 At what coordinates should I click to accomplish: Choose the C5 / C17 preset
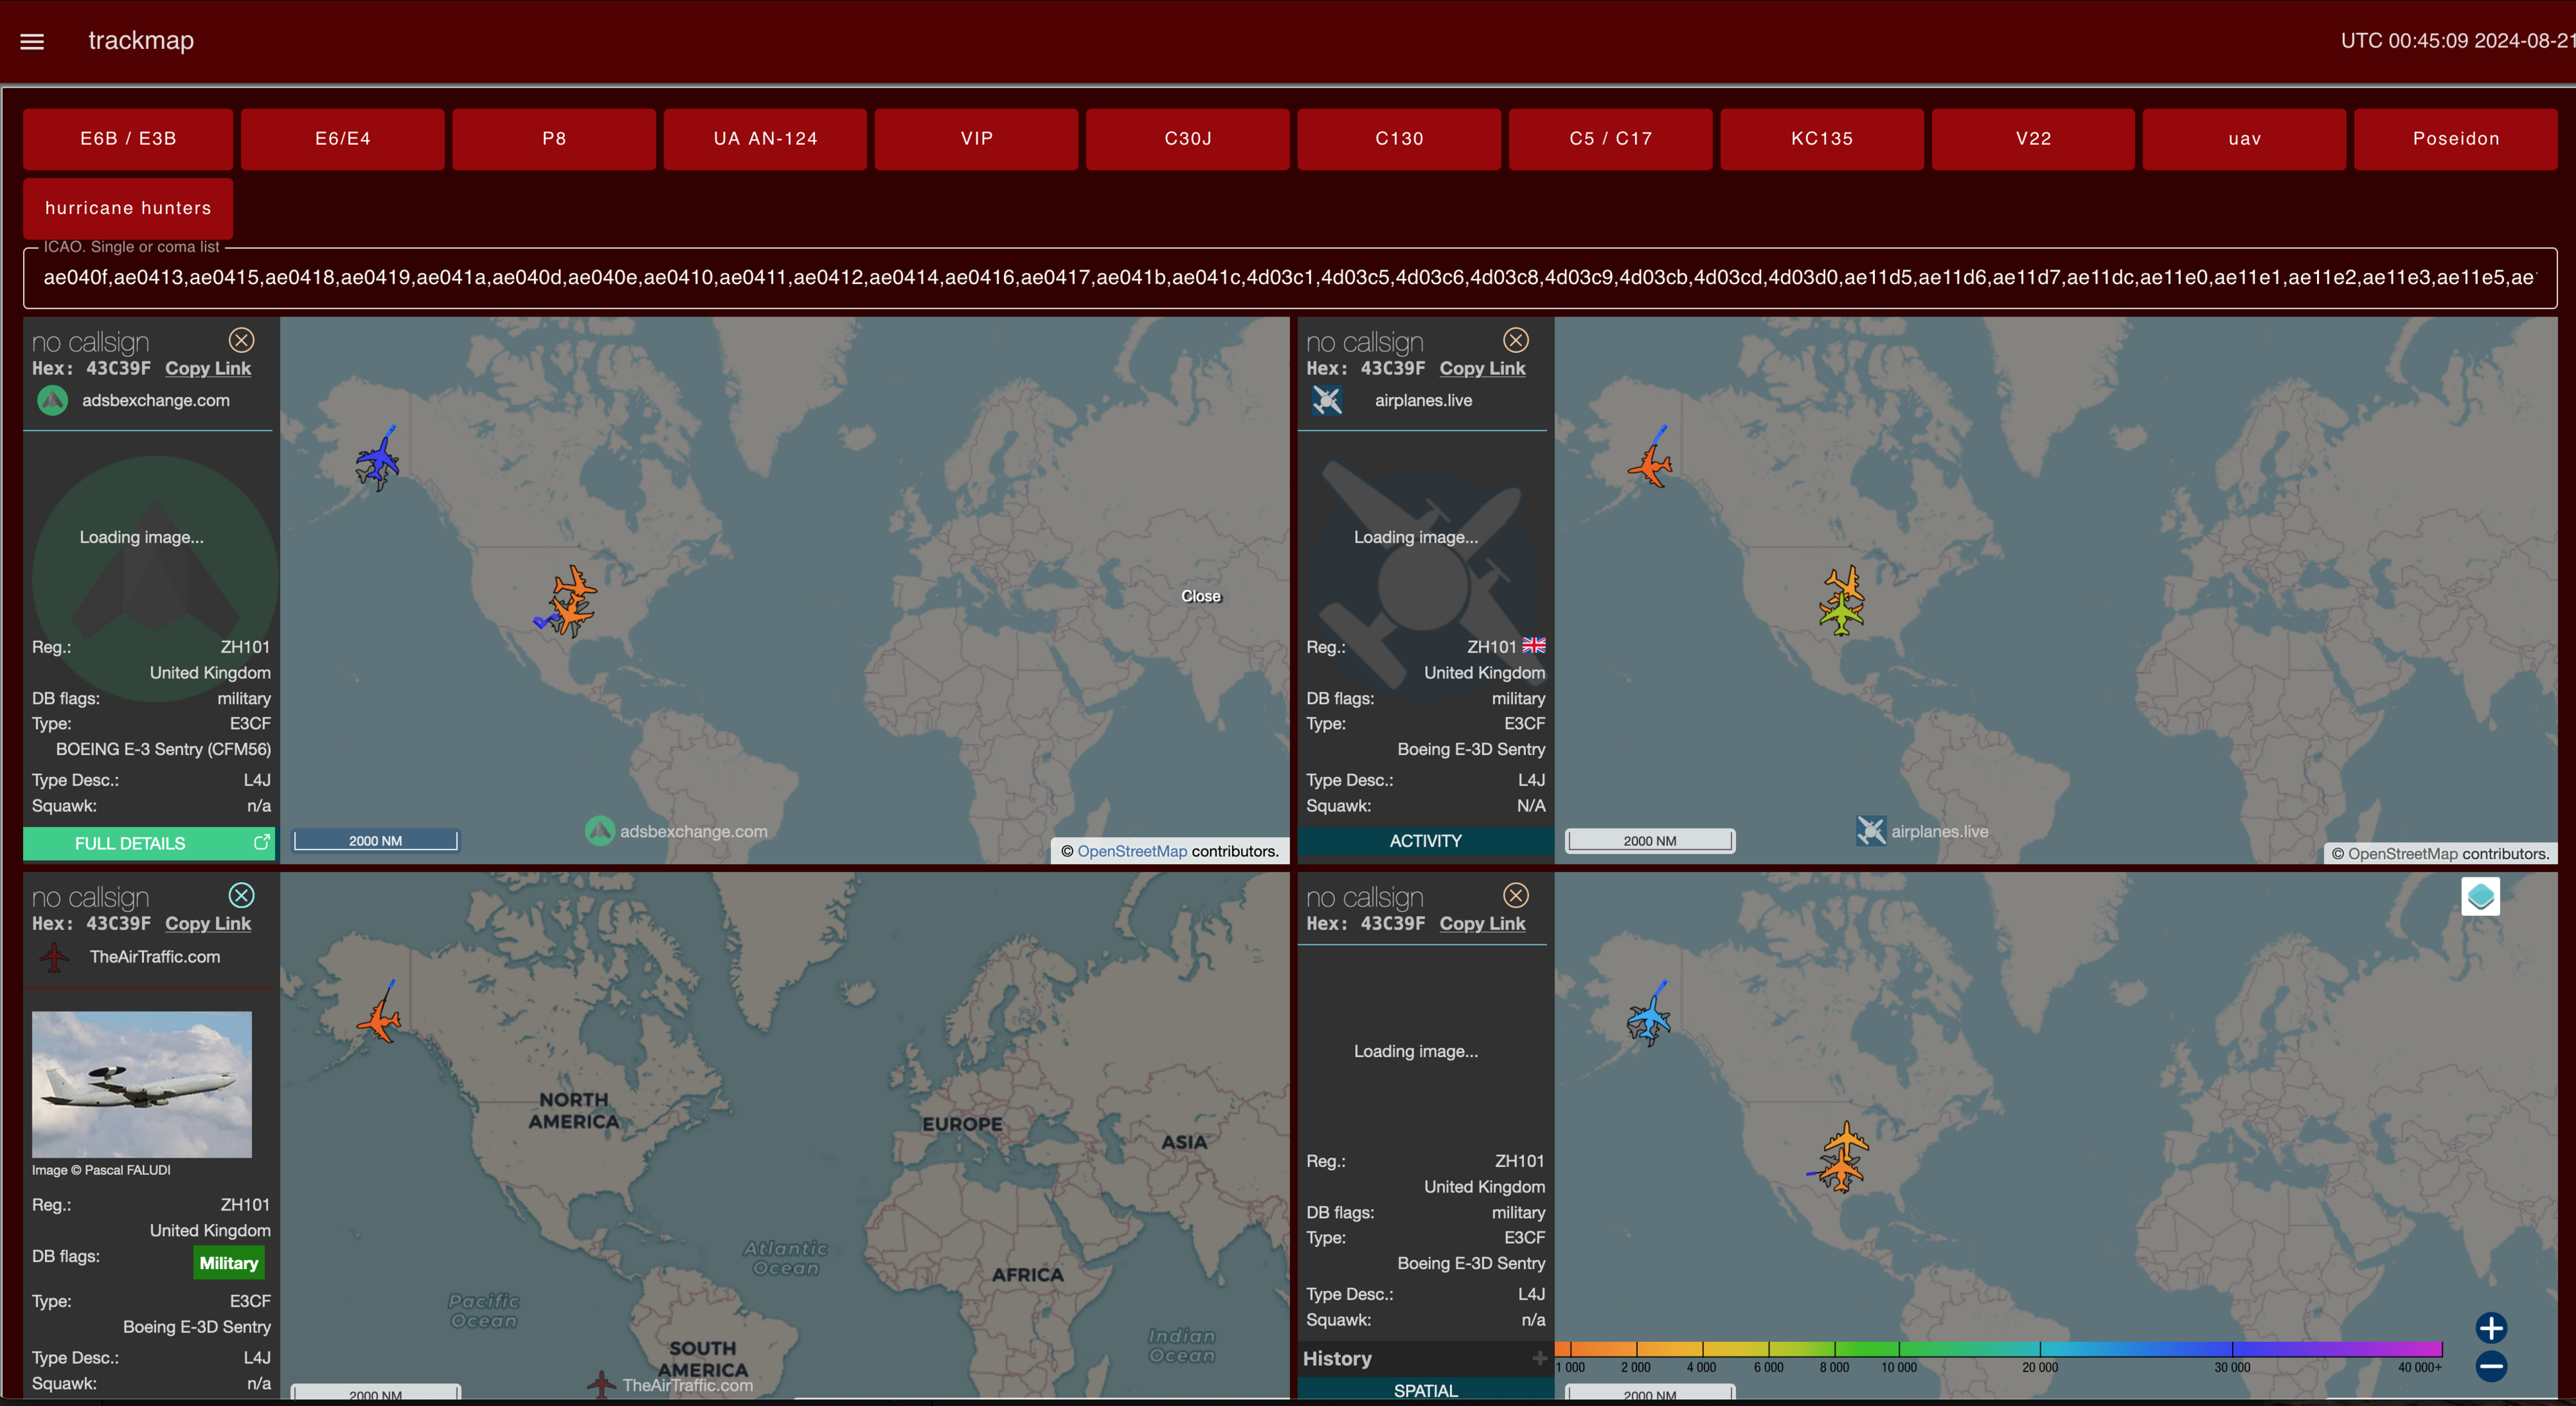[1611, 139]
